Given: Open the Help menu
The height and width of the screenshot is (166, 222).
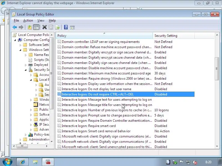Looking at the screenshot, I should (x=52, y=20).
